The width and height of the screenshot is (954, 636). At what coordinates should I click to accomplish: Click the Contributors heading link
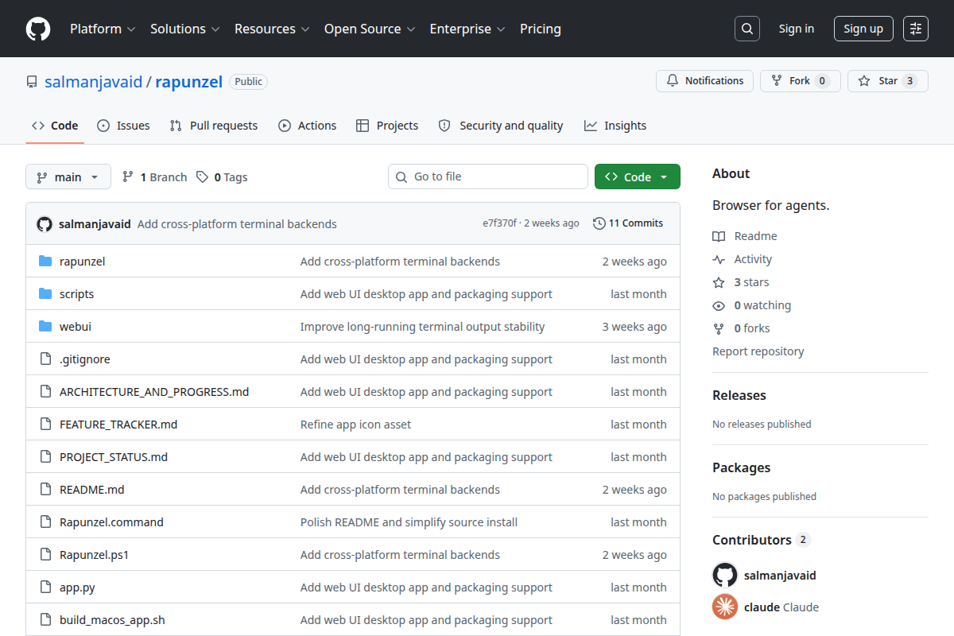click(761, 540)
